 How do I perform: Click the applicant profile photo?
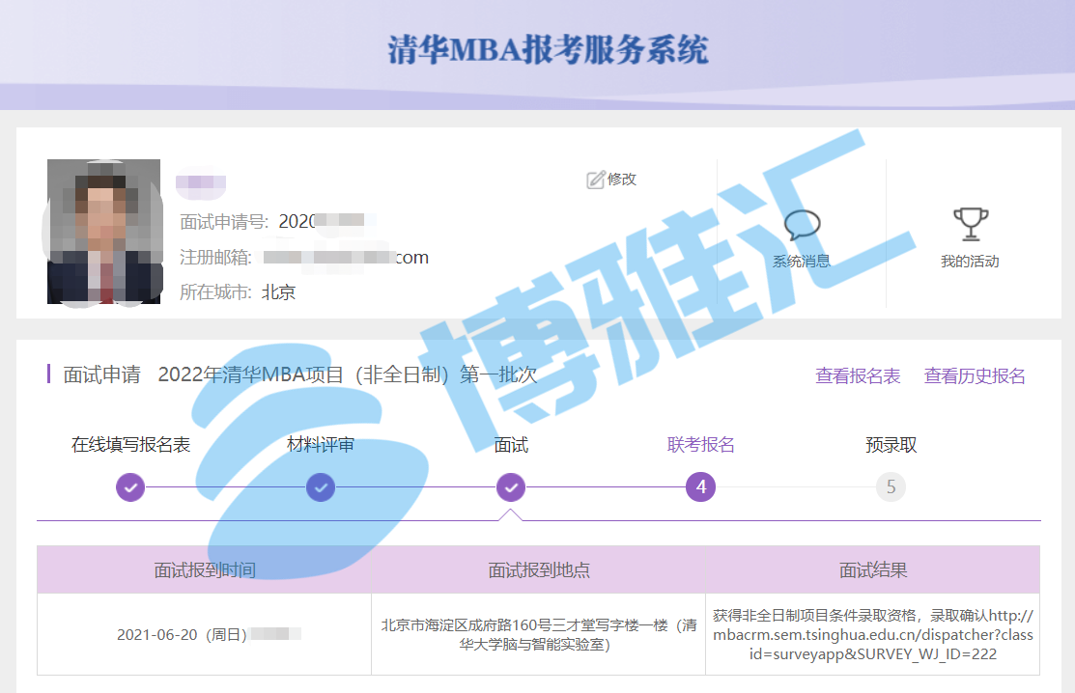pos(103,232)
